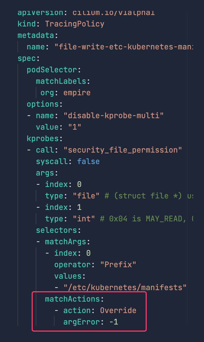Click the 'selectors:' key
Screen dimensions: 204x342
[x=58, y=230]
